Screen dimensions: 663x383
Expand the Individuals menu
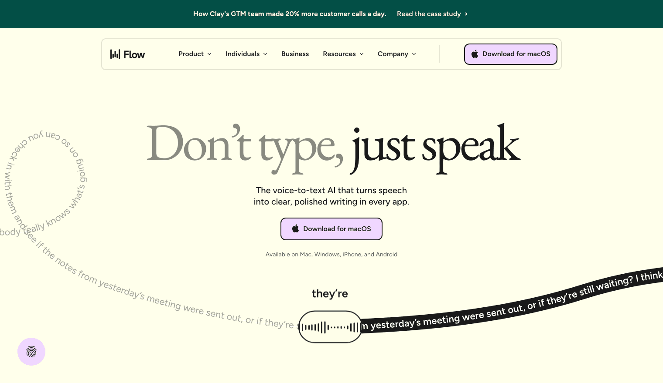pos(246,54)
